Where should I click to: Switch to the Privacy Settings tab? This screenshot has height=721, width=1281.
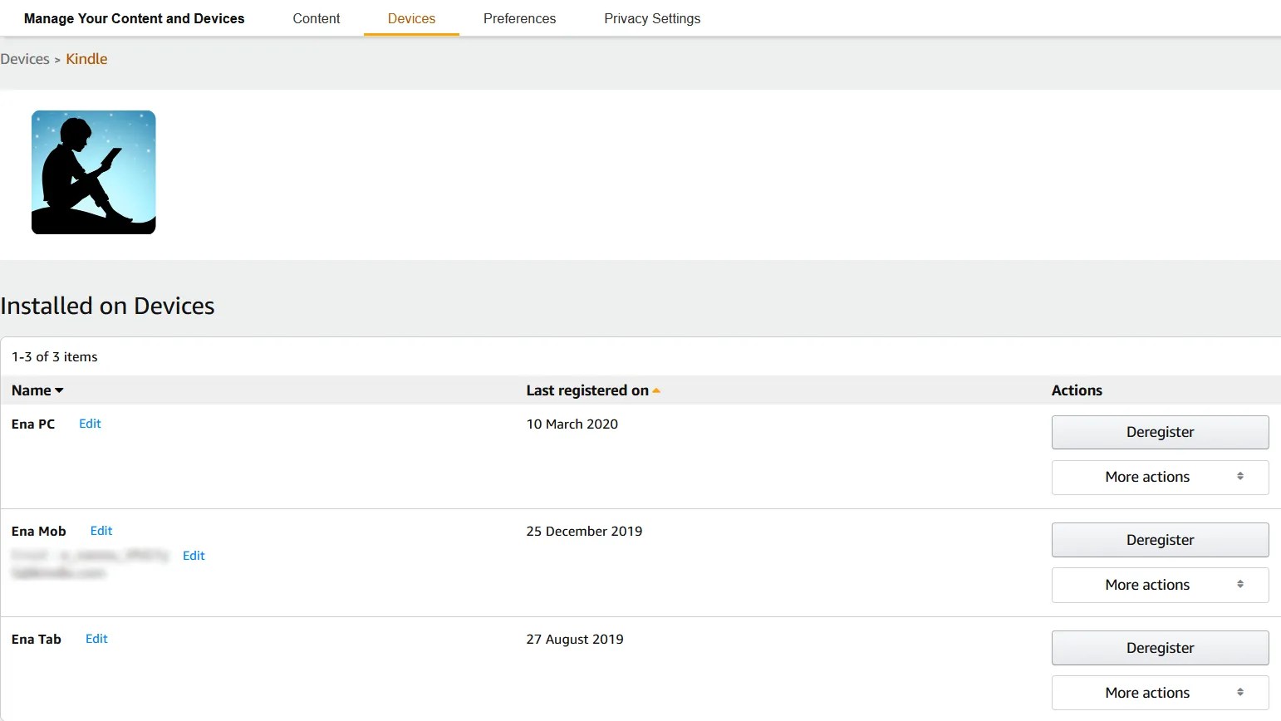pos(652,17)
